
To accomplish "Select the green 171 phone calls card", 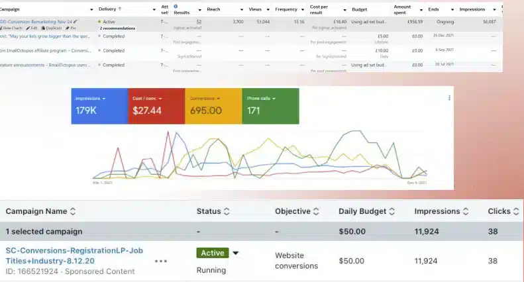I will click(x=270, y=107).
